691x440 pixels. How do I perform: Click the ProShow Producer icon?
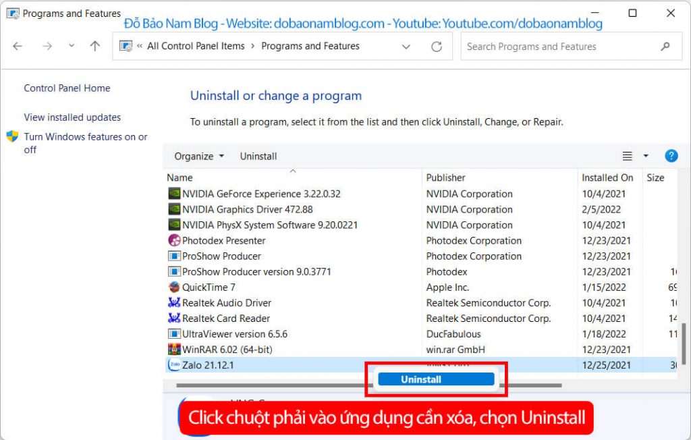pyautogui.click(x=174, y=256)
